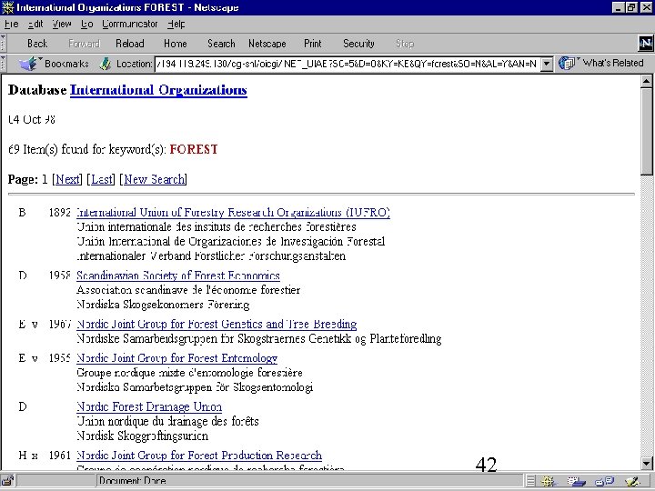
Task: Click the year 1961 entry
Action: (60, 456)
